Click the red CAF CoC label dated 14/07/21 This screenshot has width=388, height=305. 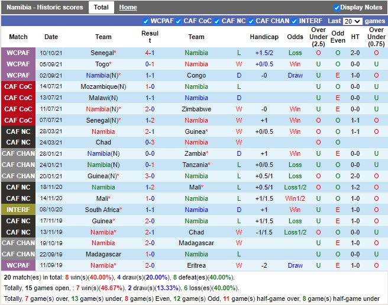click(x=18, y=86)
